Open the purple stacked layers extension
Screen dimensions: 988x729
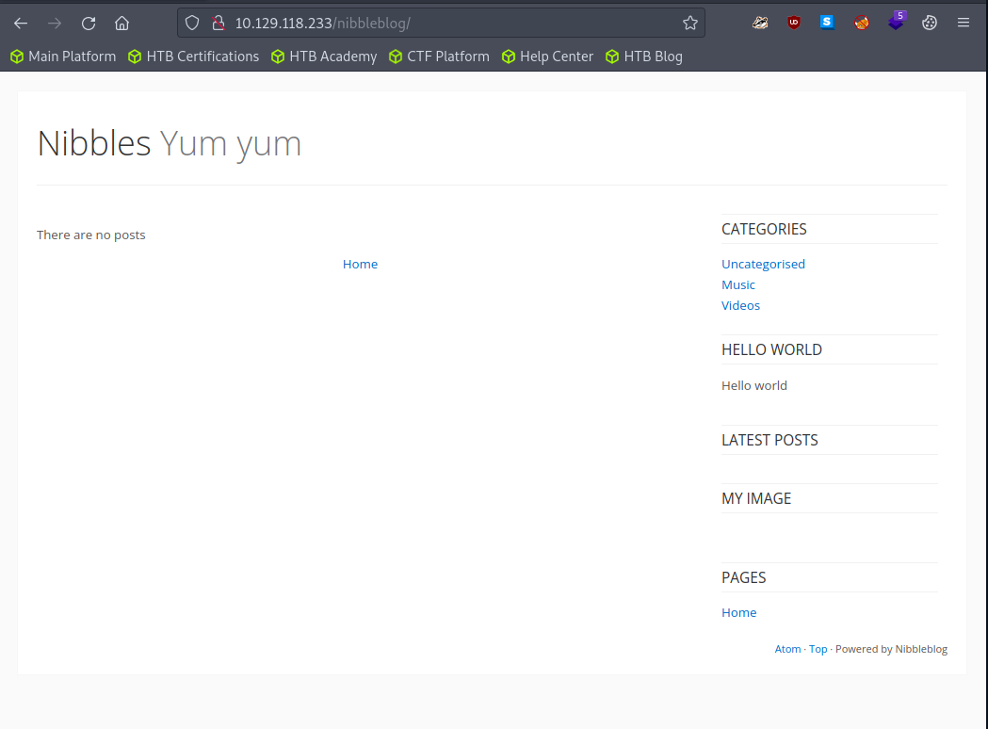(x=896, y=23)
